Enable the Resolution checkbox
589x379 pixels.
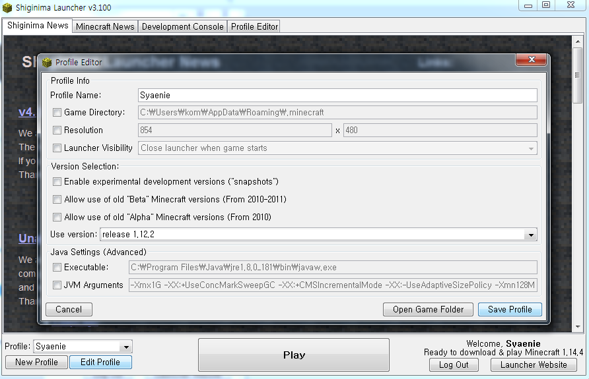point(57,130)
